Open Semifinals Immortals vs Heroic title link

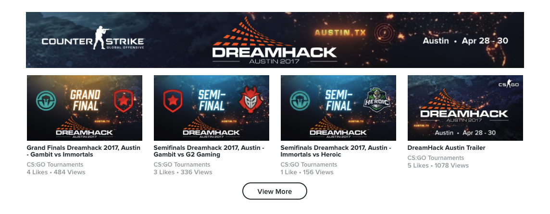[x=336, y=151]
